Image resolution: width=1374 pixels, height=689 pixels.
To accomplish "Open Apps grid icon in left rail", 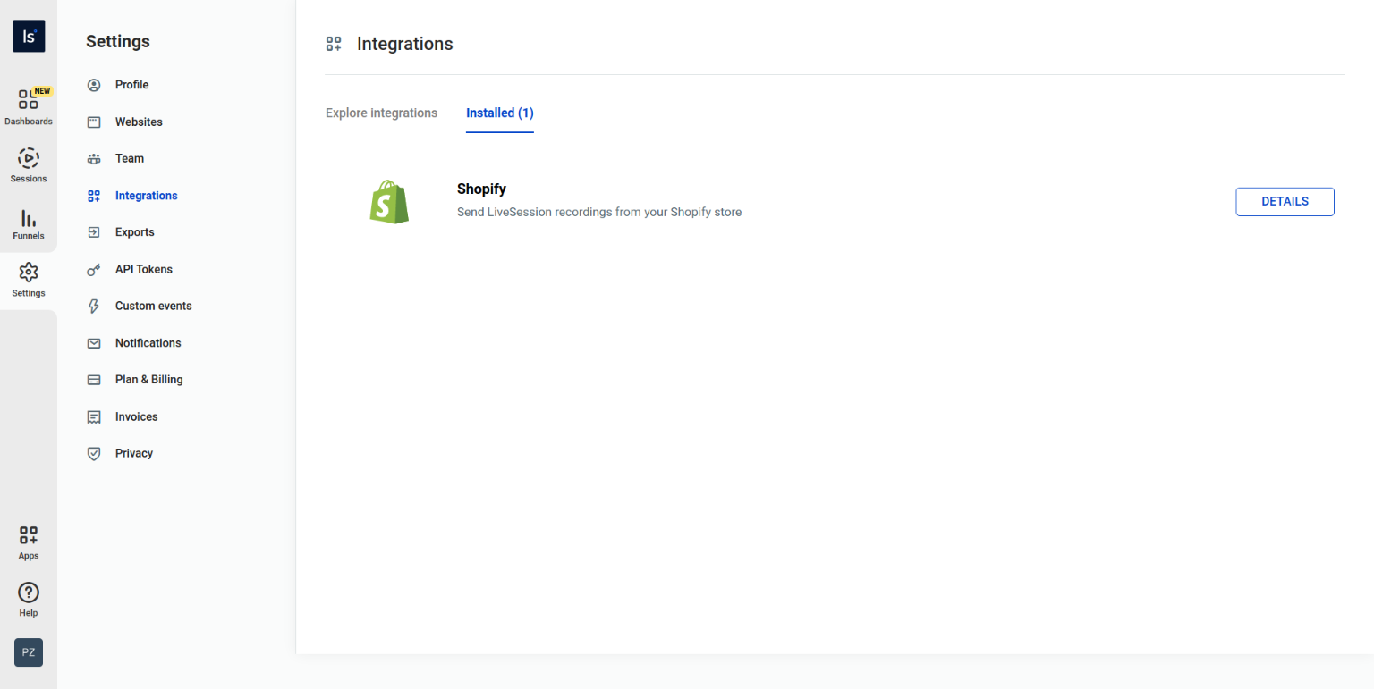I will click(29, 535).
